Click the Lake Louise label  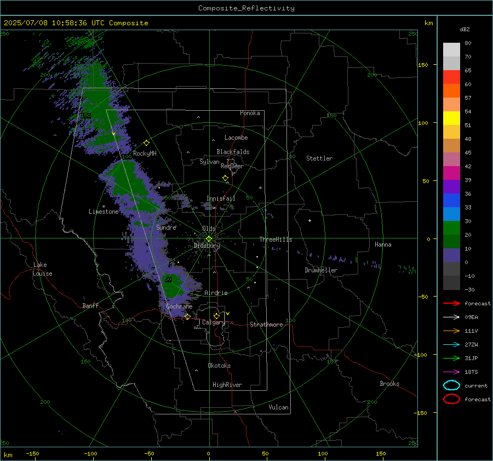coord(42,269)
